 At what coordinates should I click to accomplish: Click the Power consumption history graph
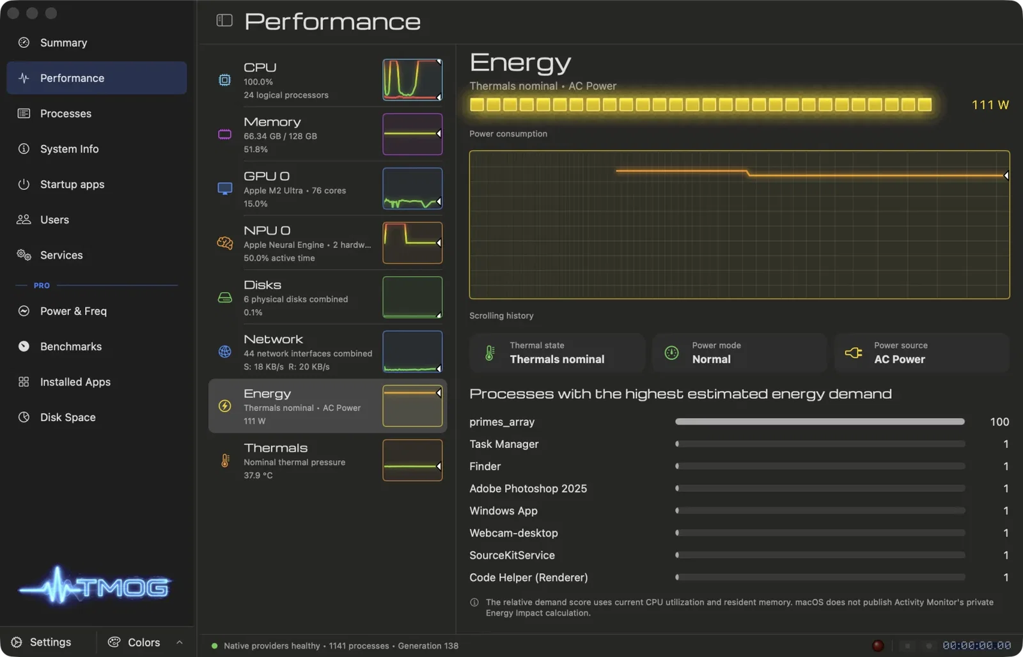[x=739, y=224]
